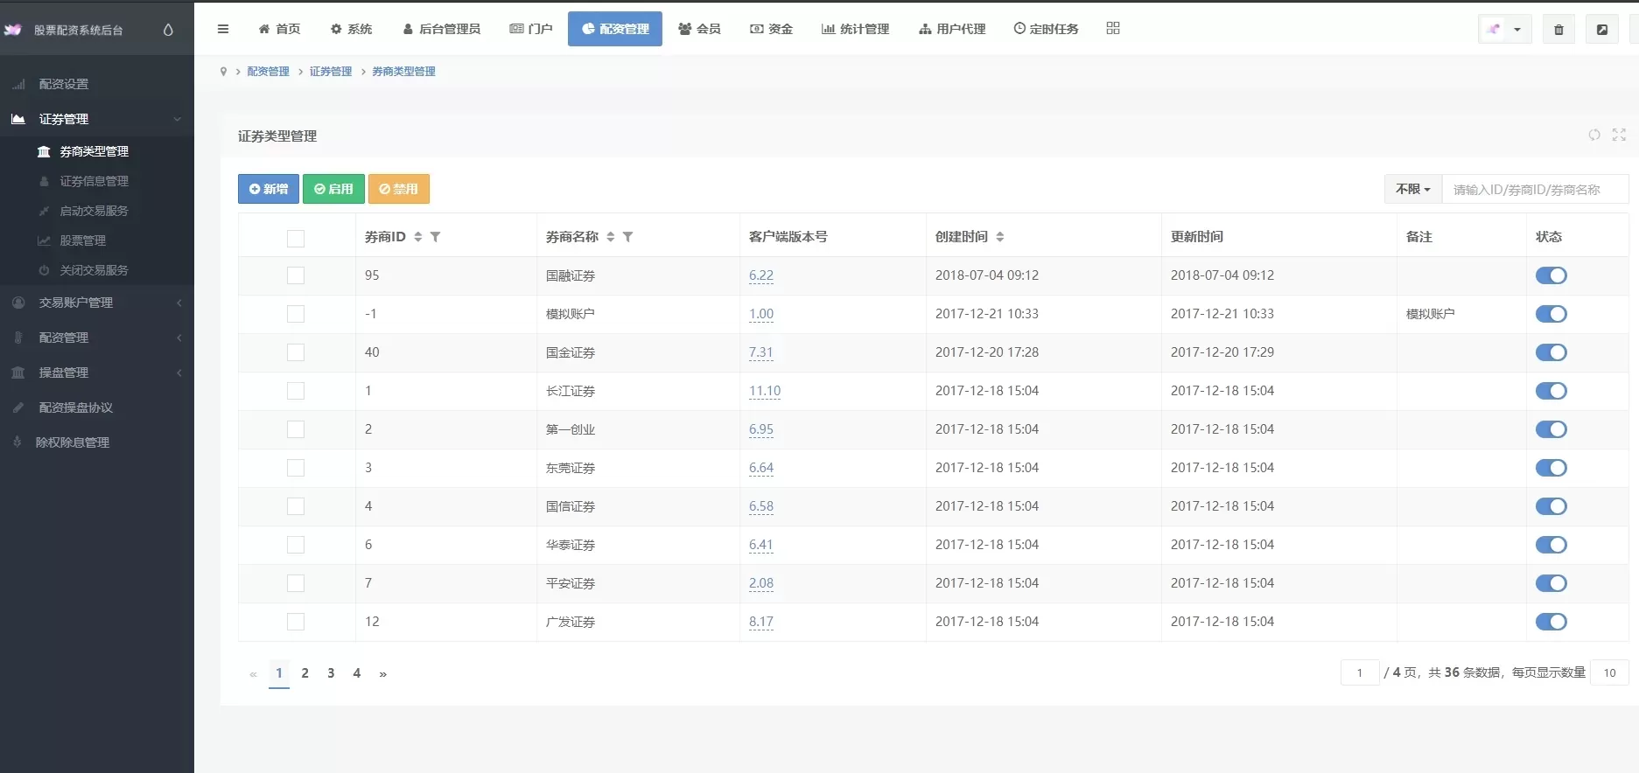The width and height of the screenshot is (1639, 773).
Task: Click the grid apps icon in navbar
Action: click(1113, 29)
